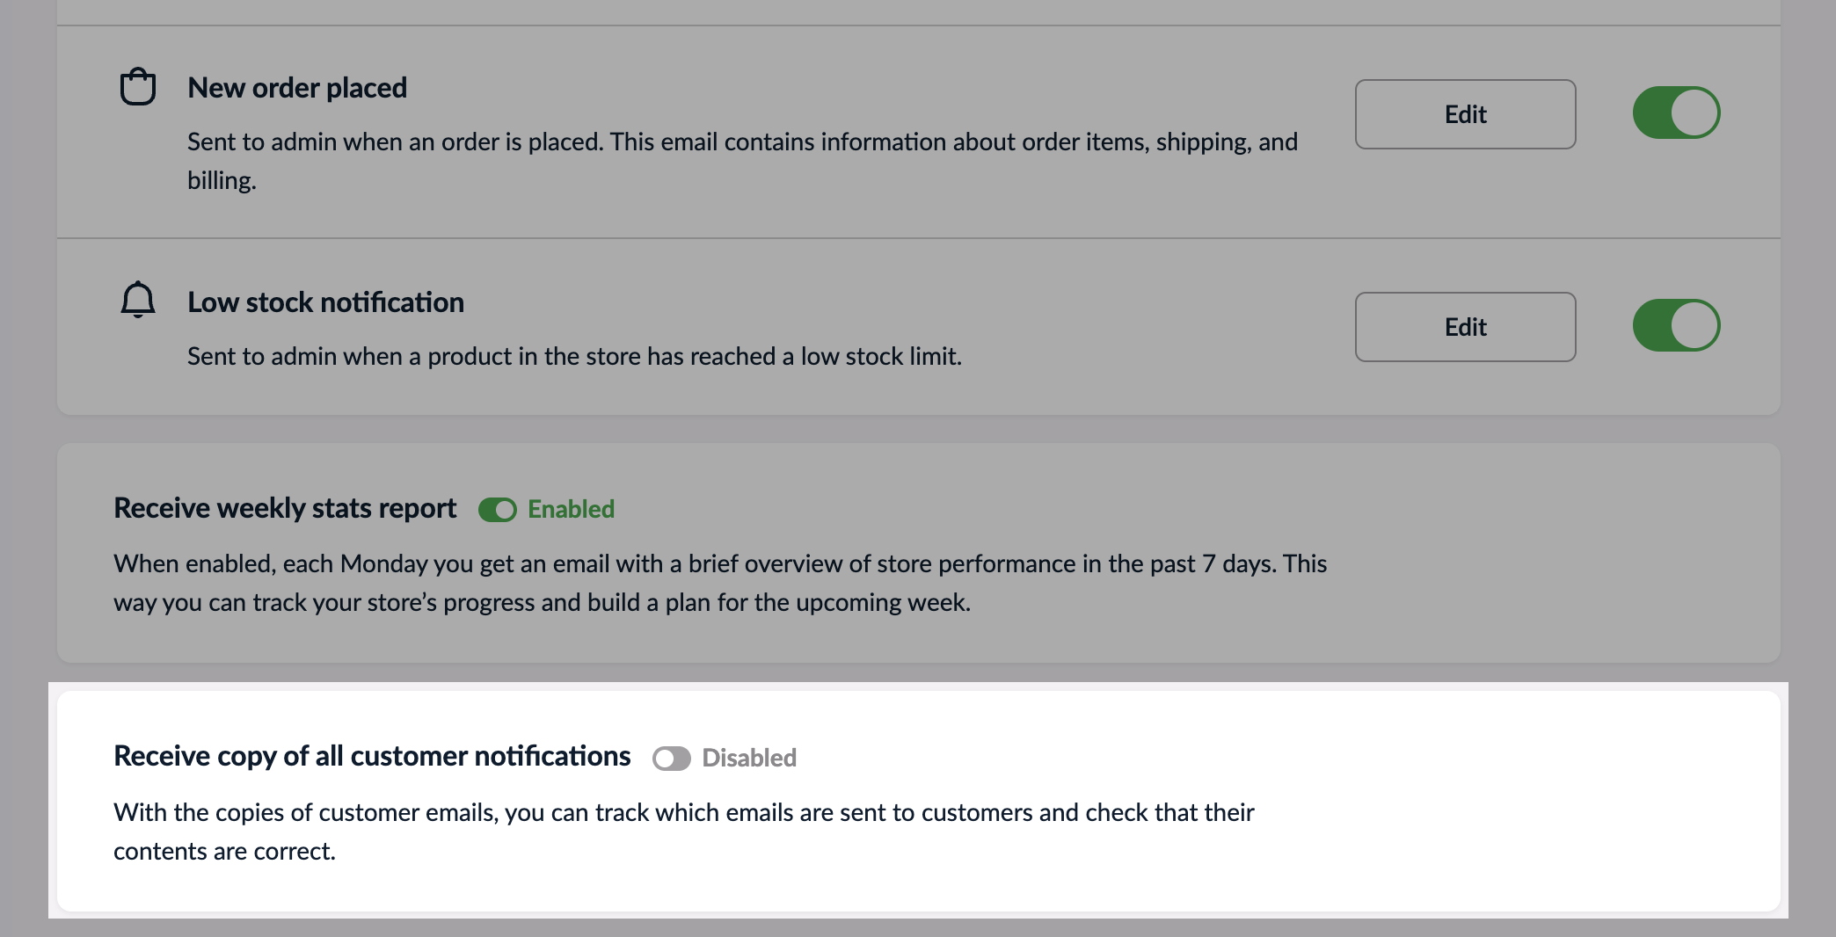
Task: Click the green Enabled status label
Action: click(x=571, y=509)
